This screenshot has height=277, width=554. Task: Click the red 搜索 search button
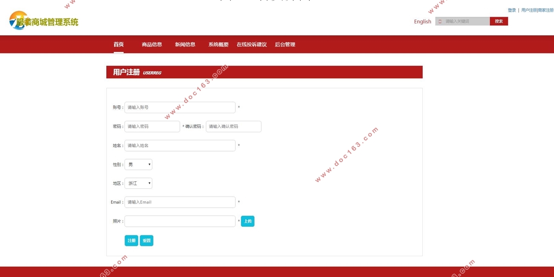coord(499,20)
